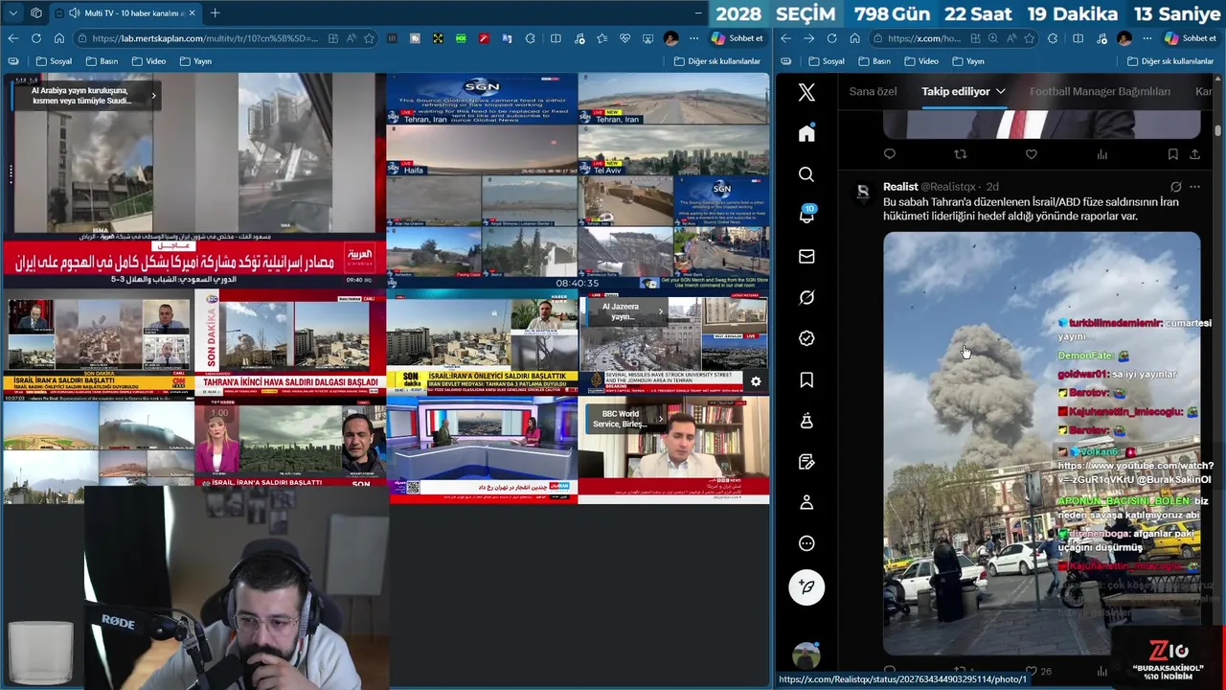This screenshot has height=690, width=1226.
Task: Like the tweet above Realist's post
Action: pos(1031,154)
